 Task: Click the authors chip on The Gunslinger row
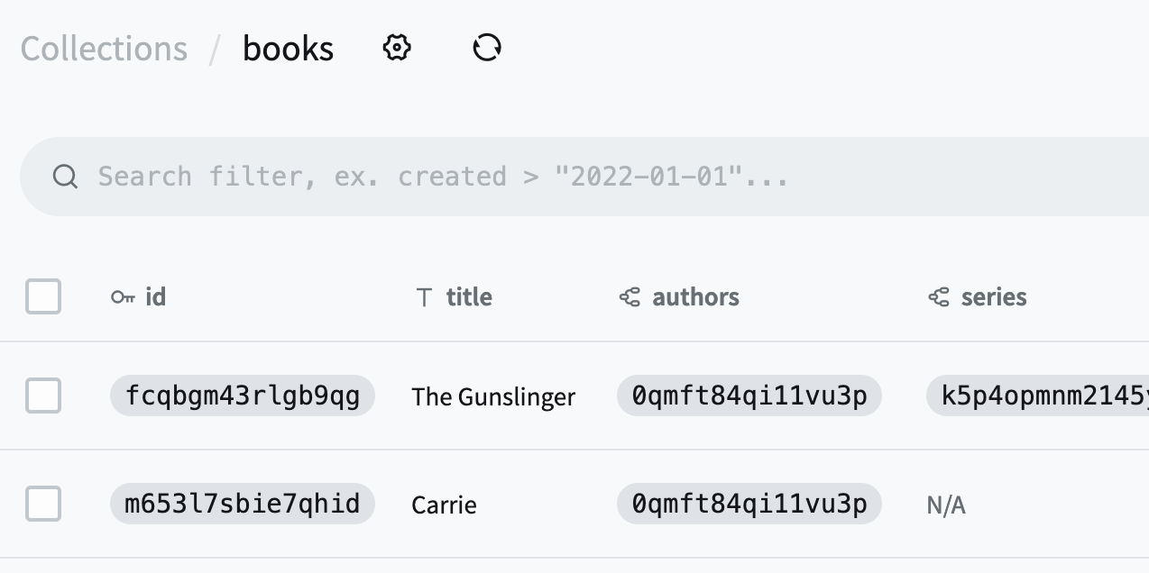pos(749,396)
